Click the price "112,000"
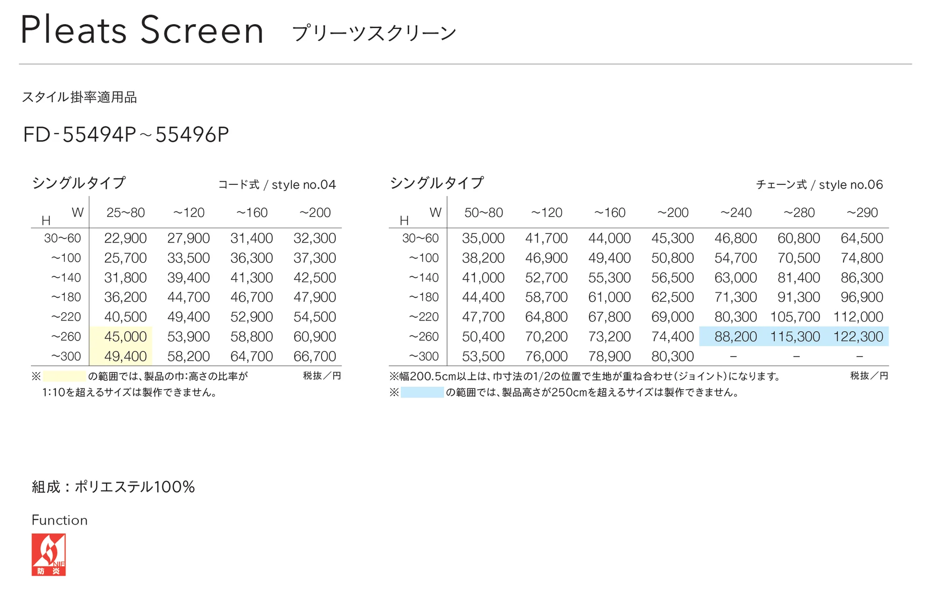 (x=858, y=317)
